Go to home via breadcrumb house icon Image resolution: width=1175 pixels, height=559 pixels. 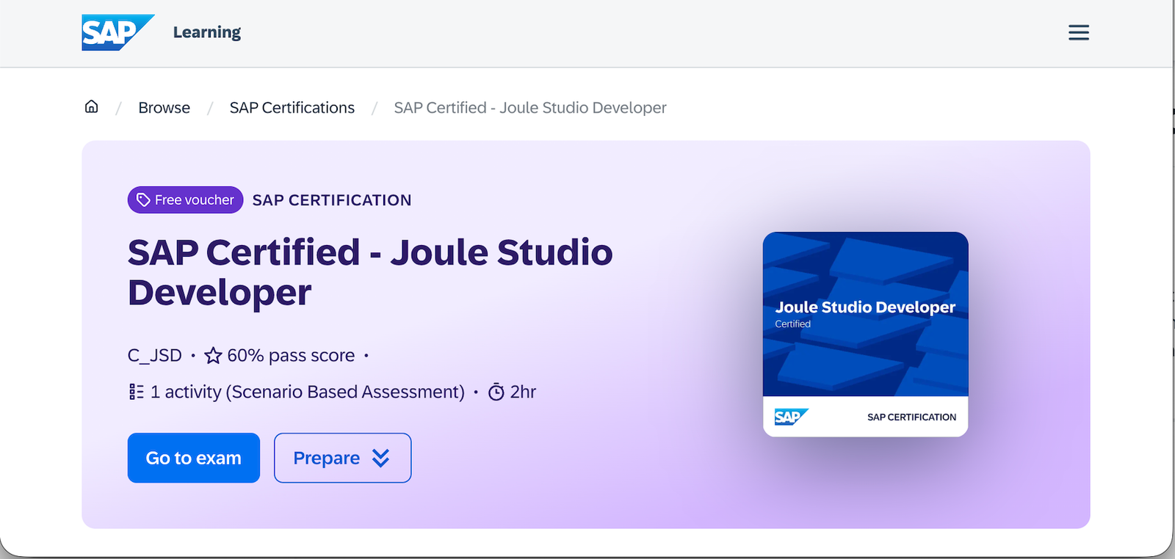point(92,107)
